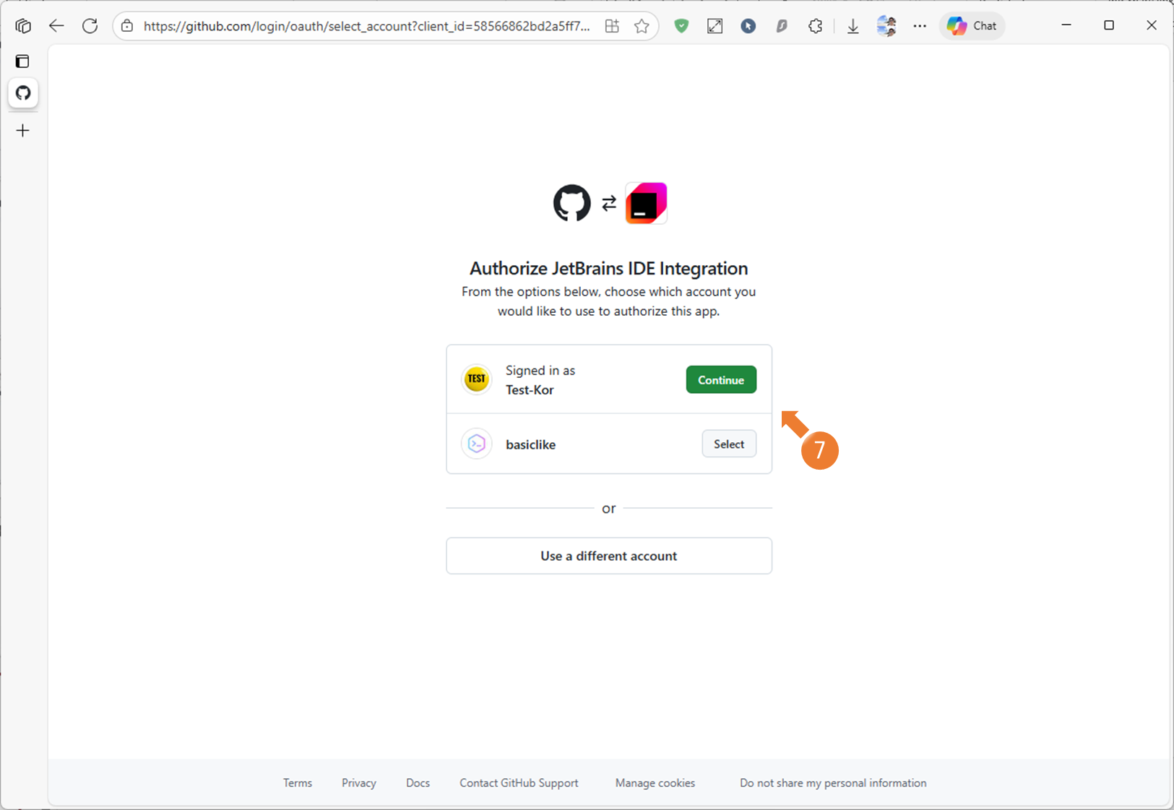Image resolution: width=1174 pixels, height=810 pixels.
Task: Click the JetBrains app logo
Action: [x=646, y=203]
